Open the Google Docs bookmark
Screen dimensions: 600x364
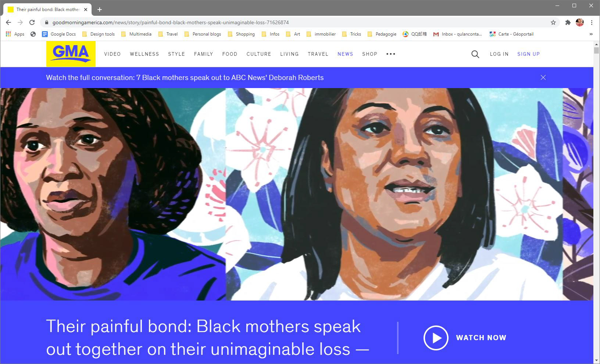[x=59, y=34]
